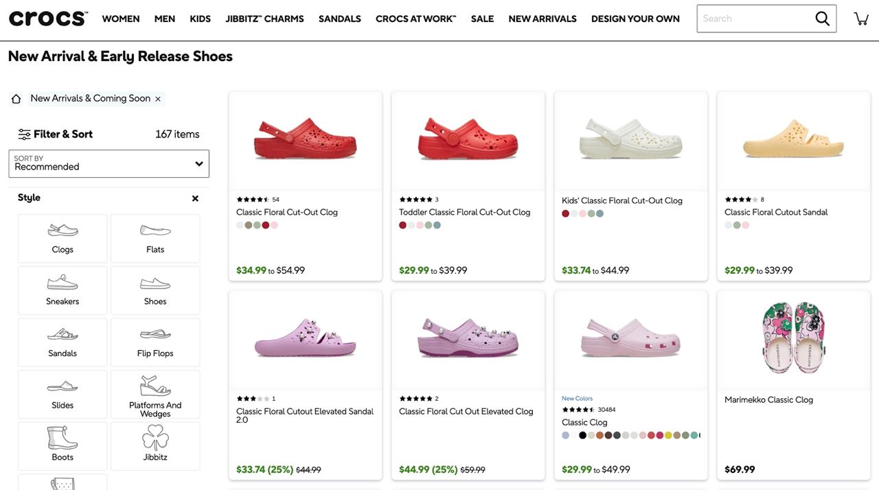Select the black Classic Clog color swatch

coord(582,435)
